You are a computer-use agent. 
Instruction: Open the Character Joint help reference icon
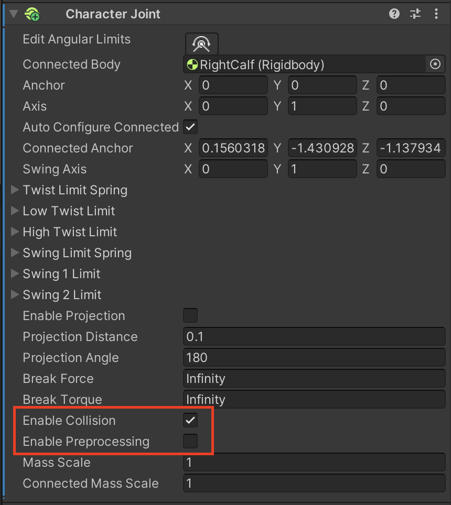tap(394, 14)
